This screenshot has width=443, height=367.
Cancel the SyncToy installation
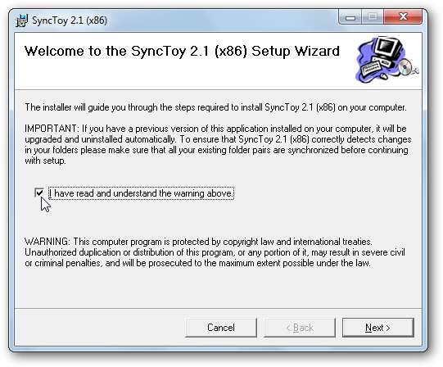(221, 328)
